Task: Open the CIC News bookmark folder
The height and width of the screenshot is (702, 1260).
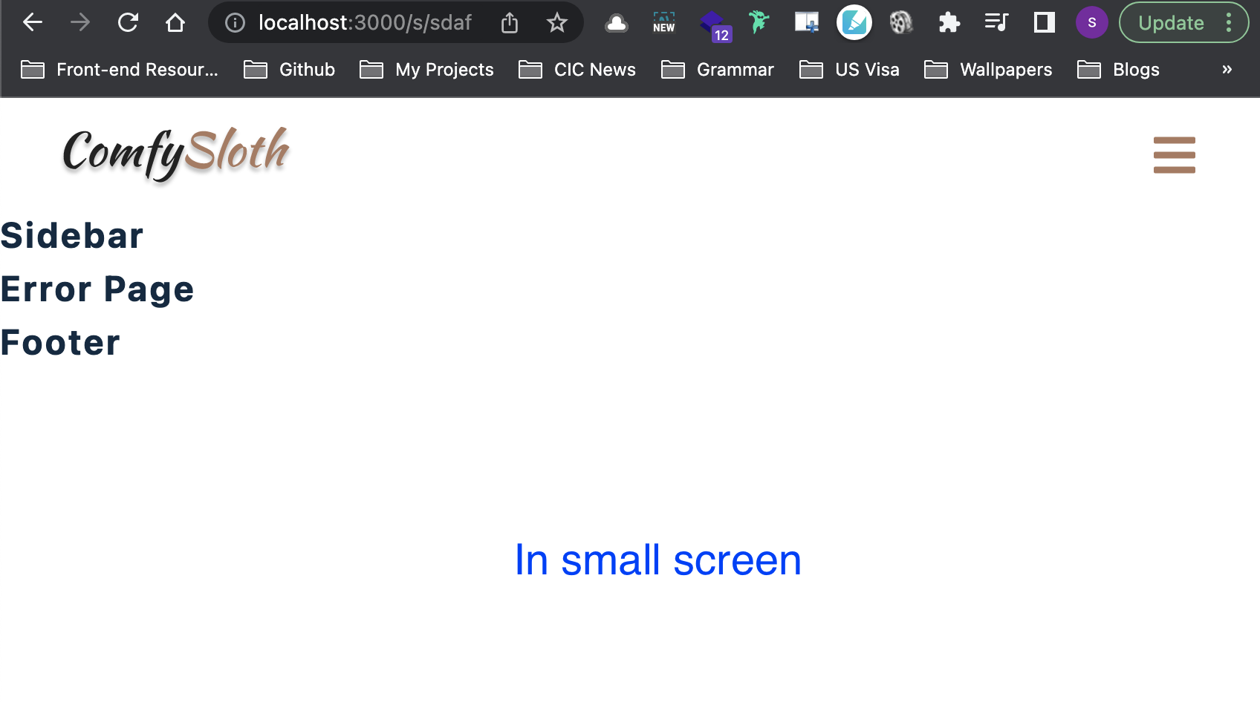Action: pos(577,70)
